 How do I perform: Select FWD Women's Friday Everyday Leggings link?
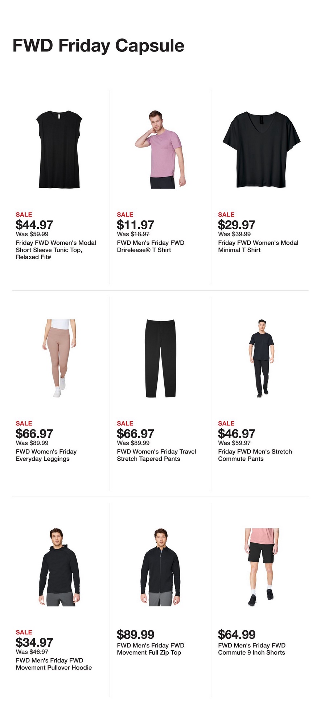pos(46,455)
